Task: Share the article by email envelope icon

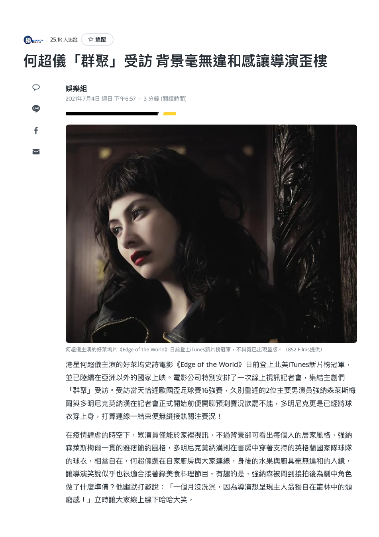Action: [x=36, y=152]
